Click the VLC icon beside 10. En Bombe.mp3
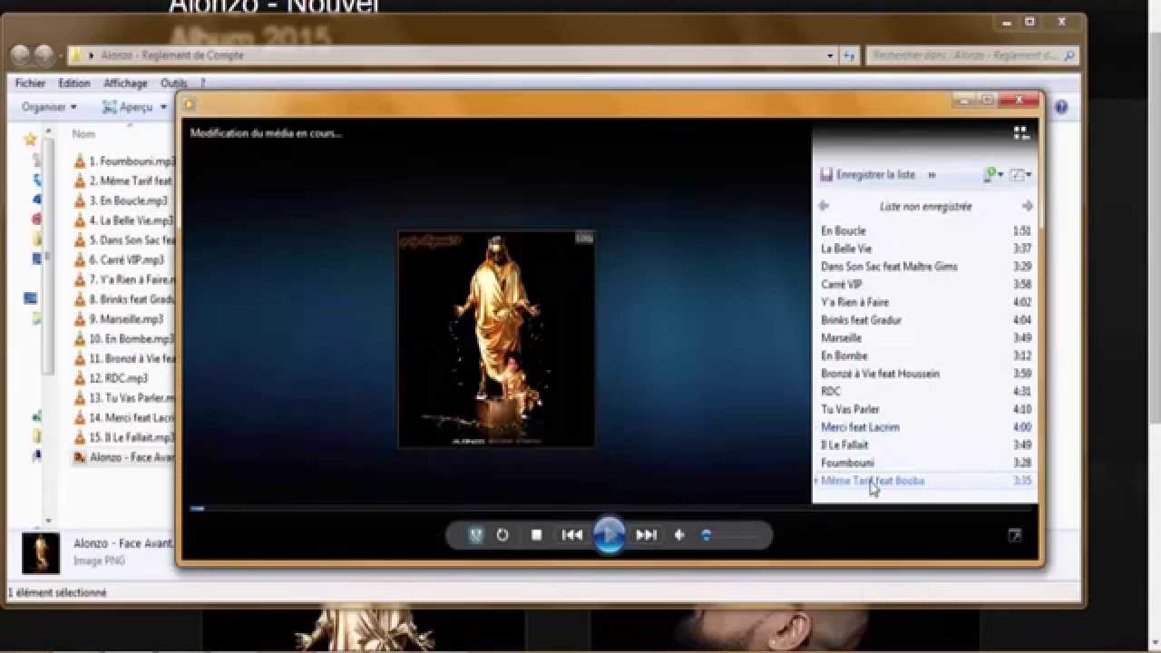This screenshot has height=653, width=1161. pyautogui.click(x=80, y=339)
